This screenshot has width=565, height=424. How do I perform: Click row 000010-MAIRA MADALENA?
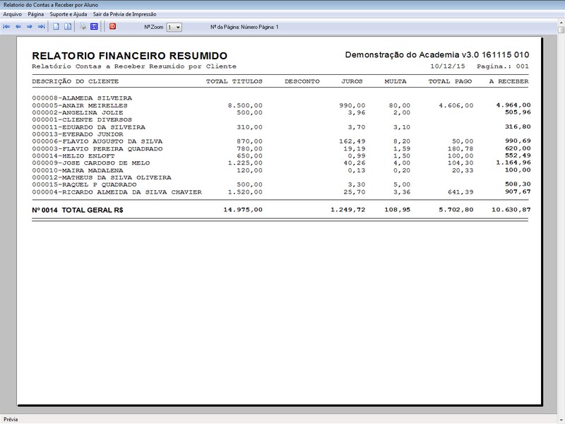281,170
